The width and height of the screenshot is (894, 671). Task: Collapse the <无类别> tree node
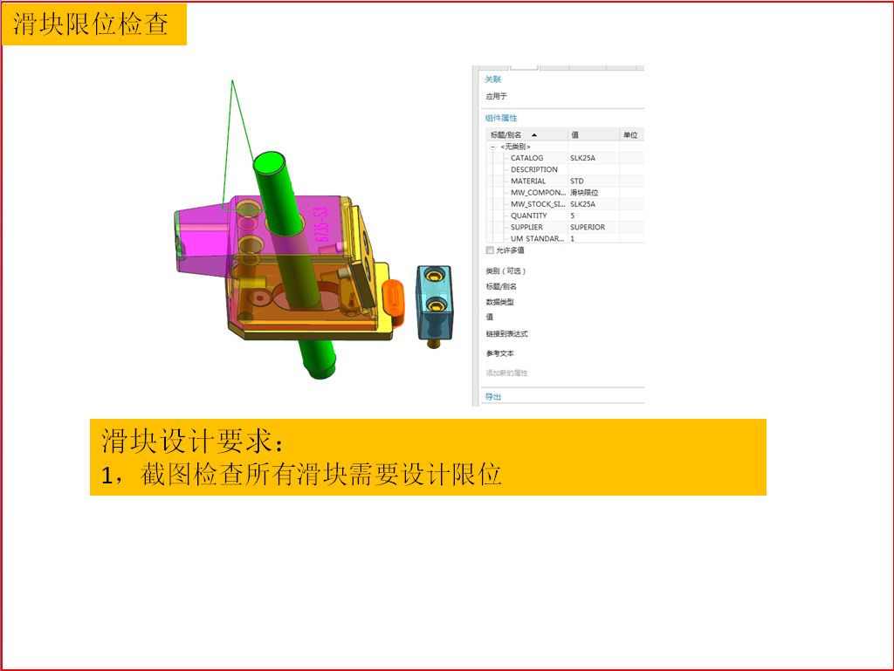coord(492,147)
